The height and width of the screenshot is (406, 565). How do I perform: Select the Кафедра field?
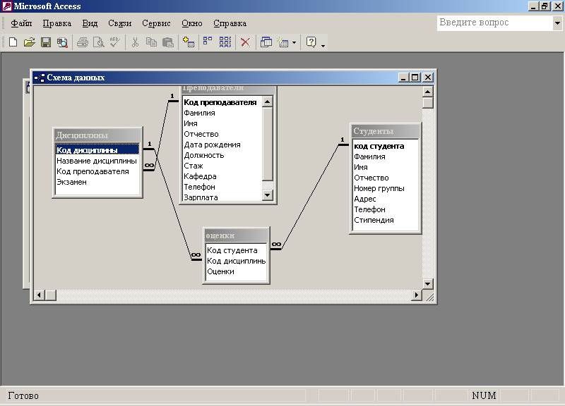(x=222, y=176)
